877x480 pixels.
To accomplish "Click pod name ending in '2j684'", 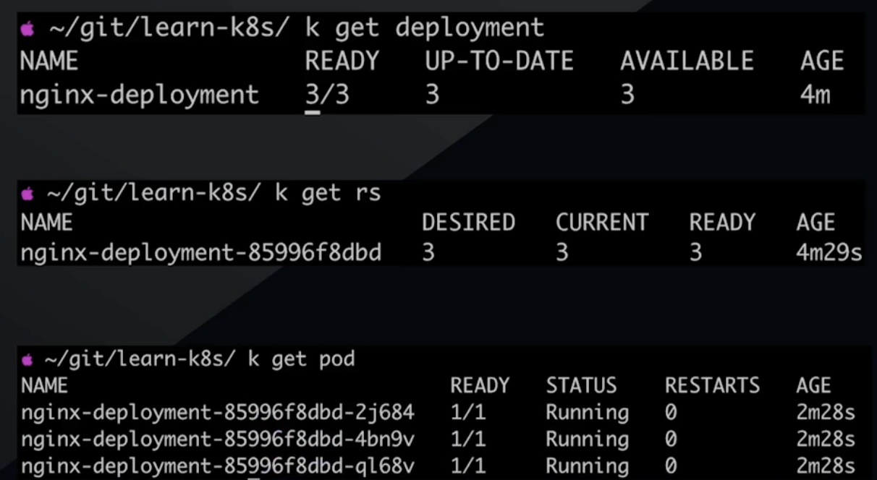I will click(x=218, y=413).
